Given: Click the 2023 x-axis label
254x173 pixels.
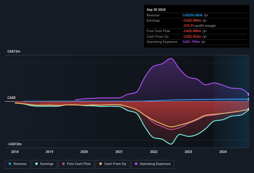Looking at the screenshot, I should (x=188, y=152).
